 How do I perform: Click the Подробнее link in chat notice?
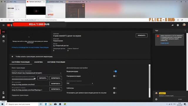point(164,43)
